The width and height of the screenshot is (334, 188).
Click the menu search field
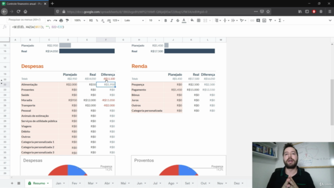click(26, 20)
